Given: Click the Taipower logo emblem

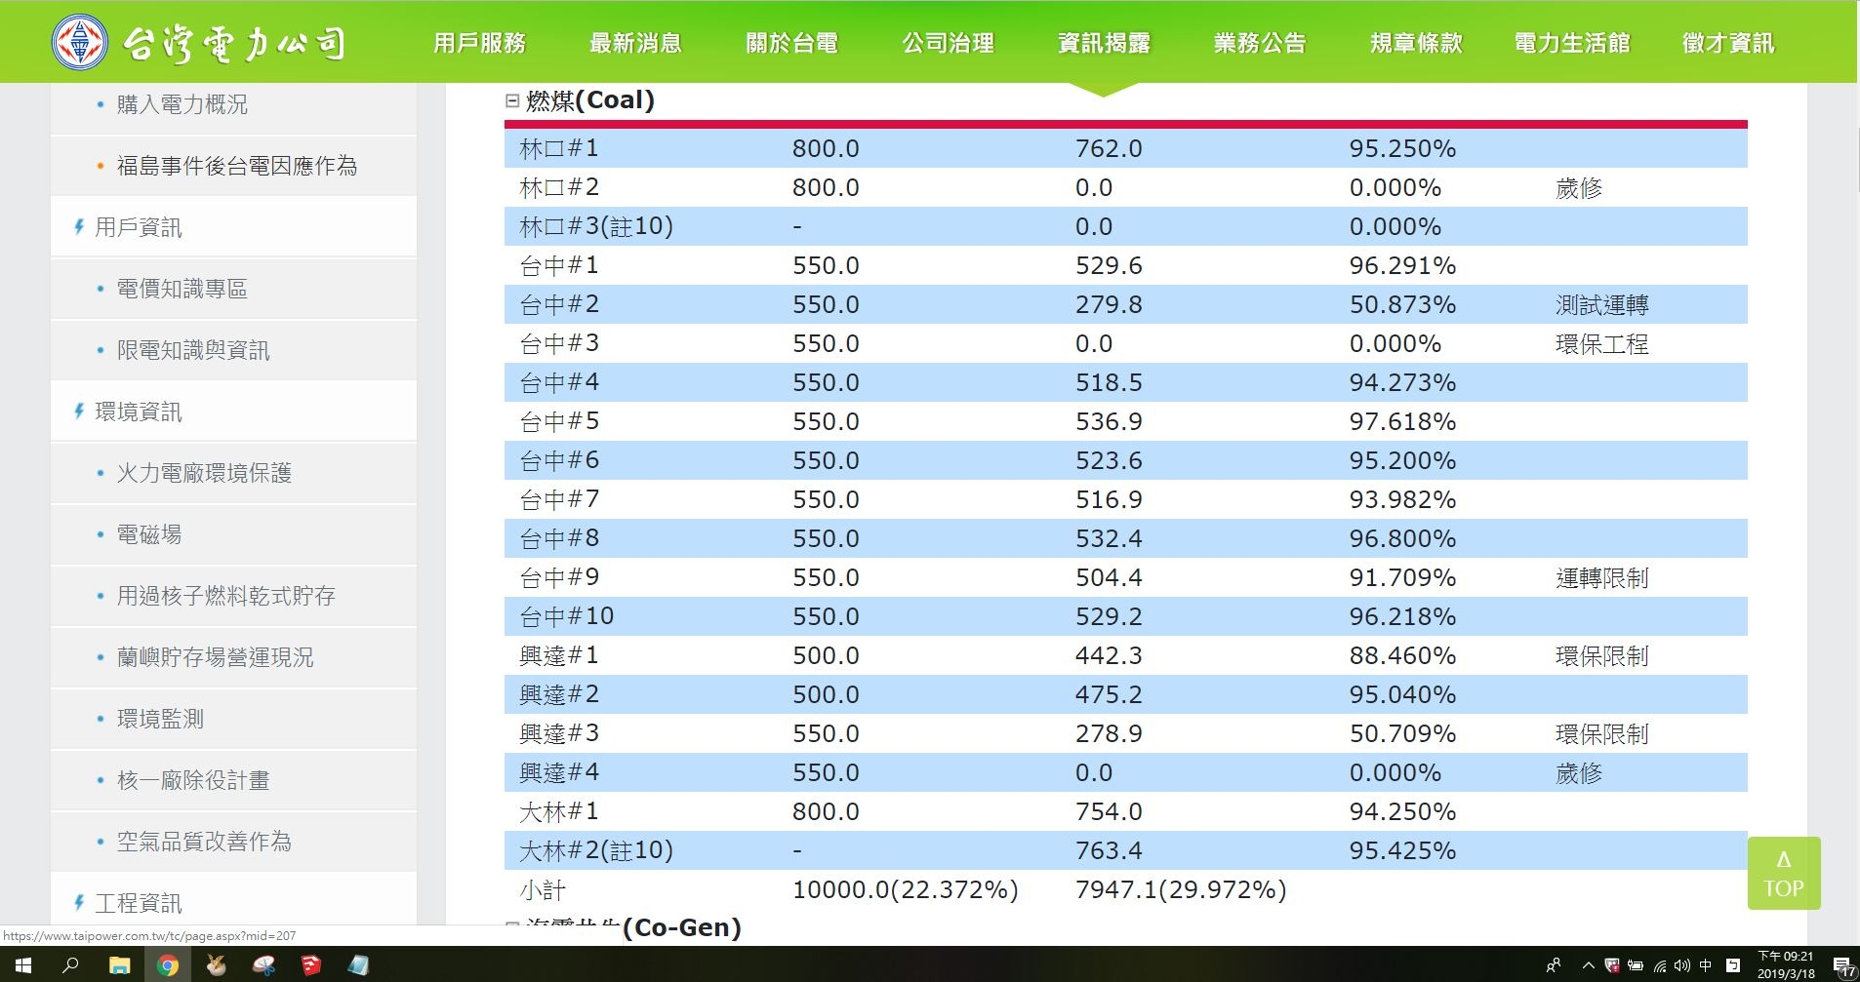Looking at the screenshot, I should (x=79, y=42).
